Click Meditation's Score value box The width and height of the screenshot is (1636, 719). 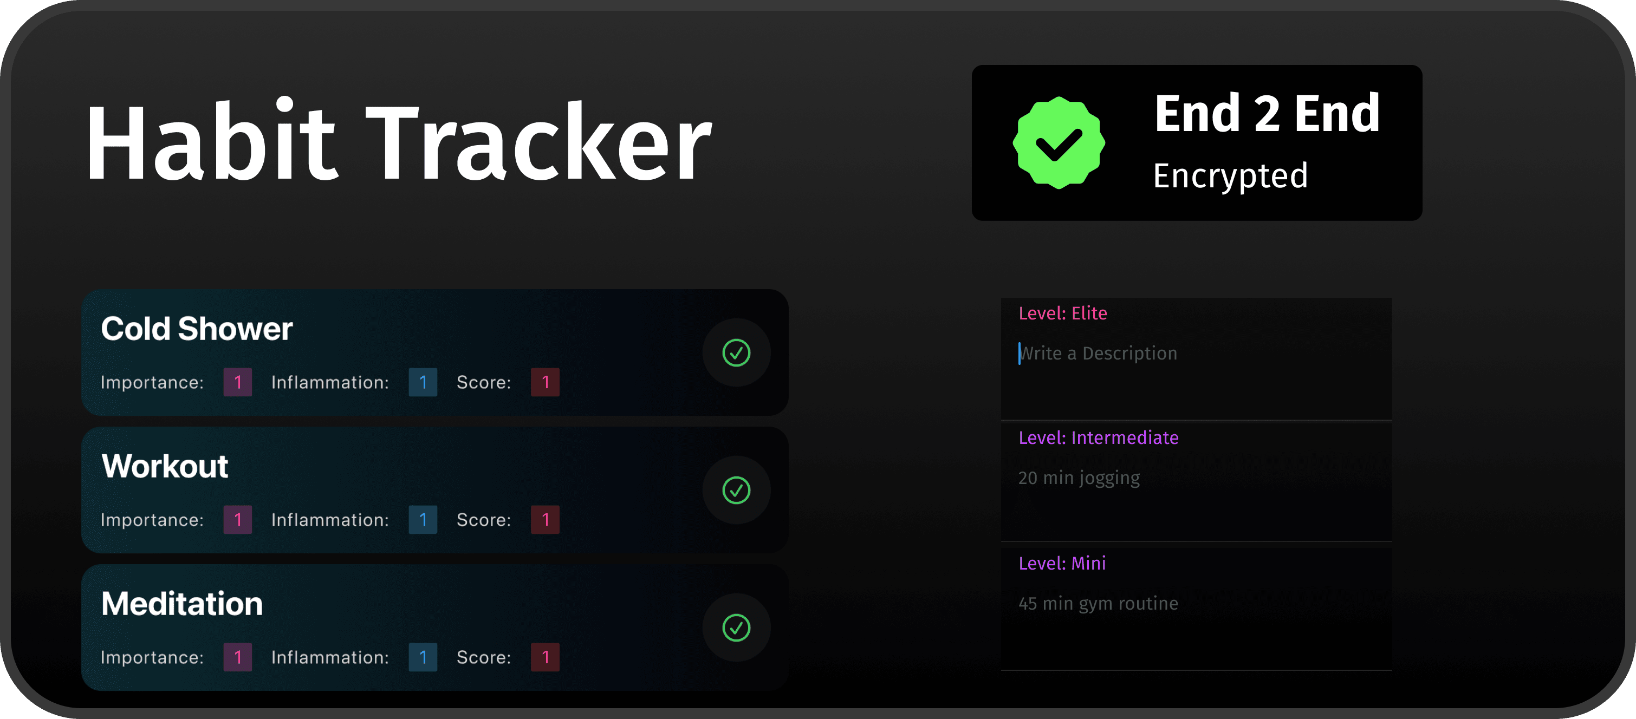click(545, 657)
